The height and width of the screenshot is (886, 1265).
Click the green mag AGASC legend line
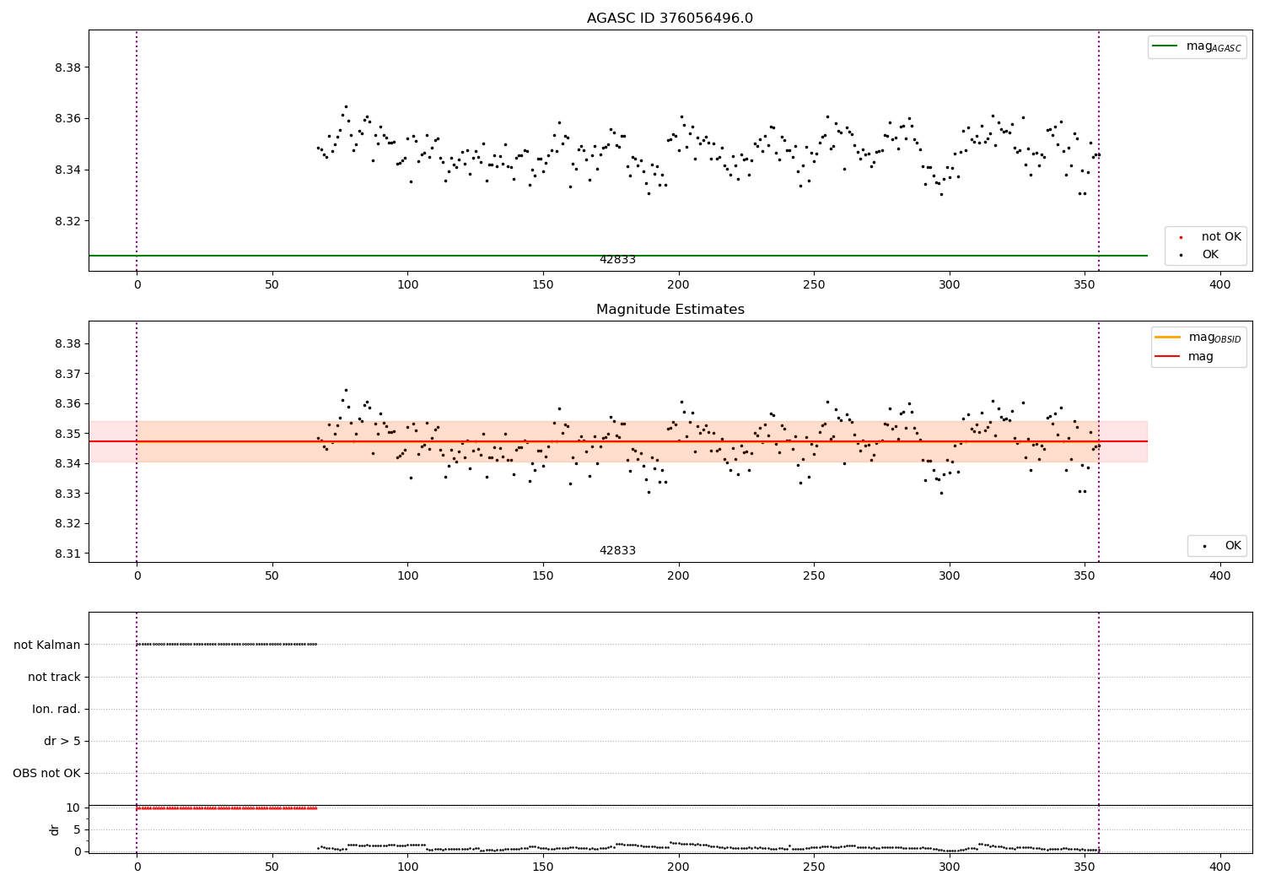(x=1165, y=46)
